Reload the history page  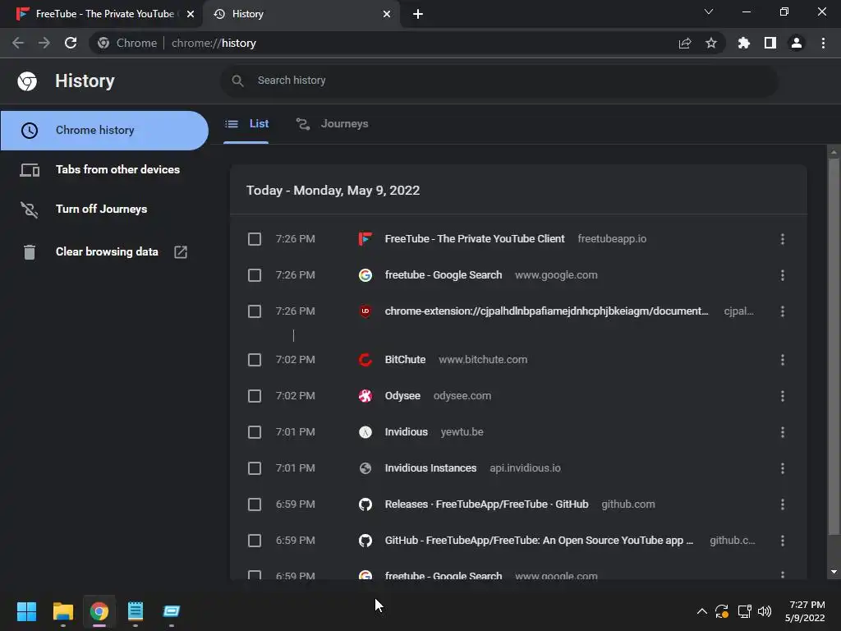click(x=71, y=43)
